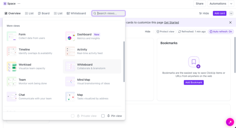The image size is (236, 128).
Task: Check the Pin view checkbox
Action: [x=103, y=116]
